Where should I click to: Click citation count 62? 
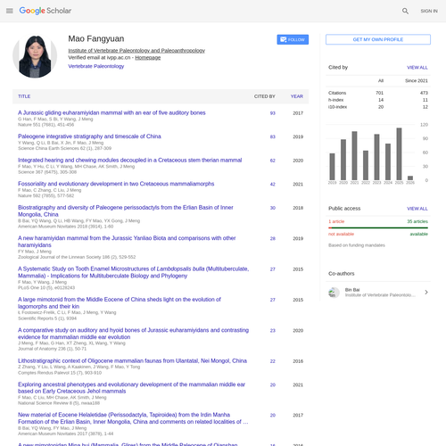click(x=273, y=161)
